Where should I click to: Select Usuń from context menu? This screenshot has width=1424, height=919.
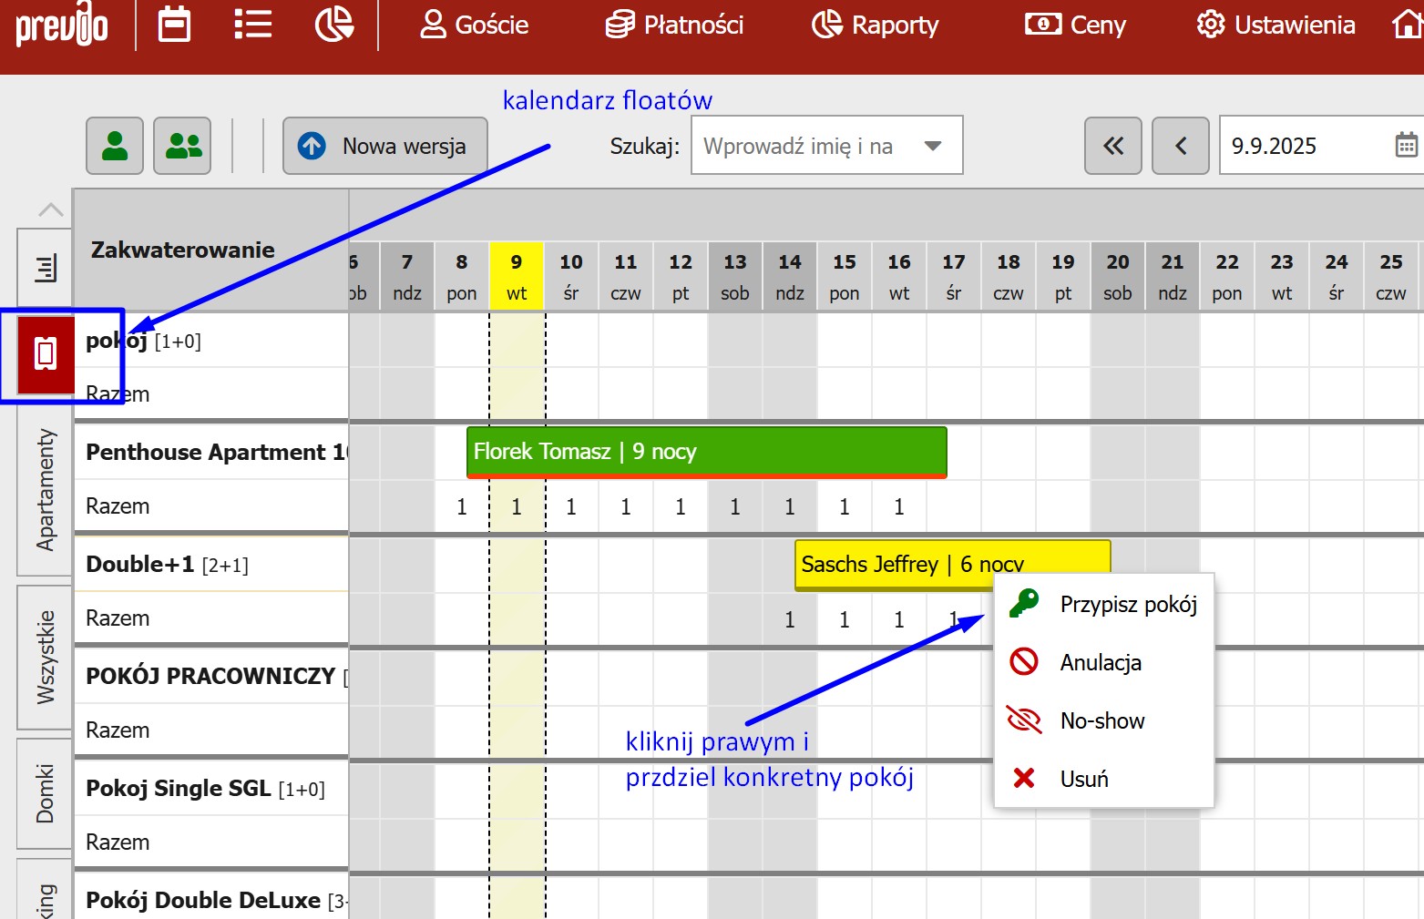tap(1104, 779)
